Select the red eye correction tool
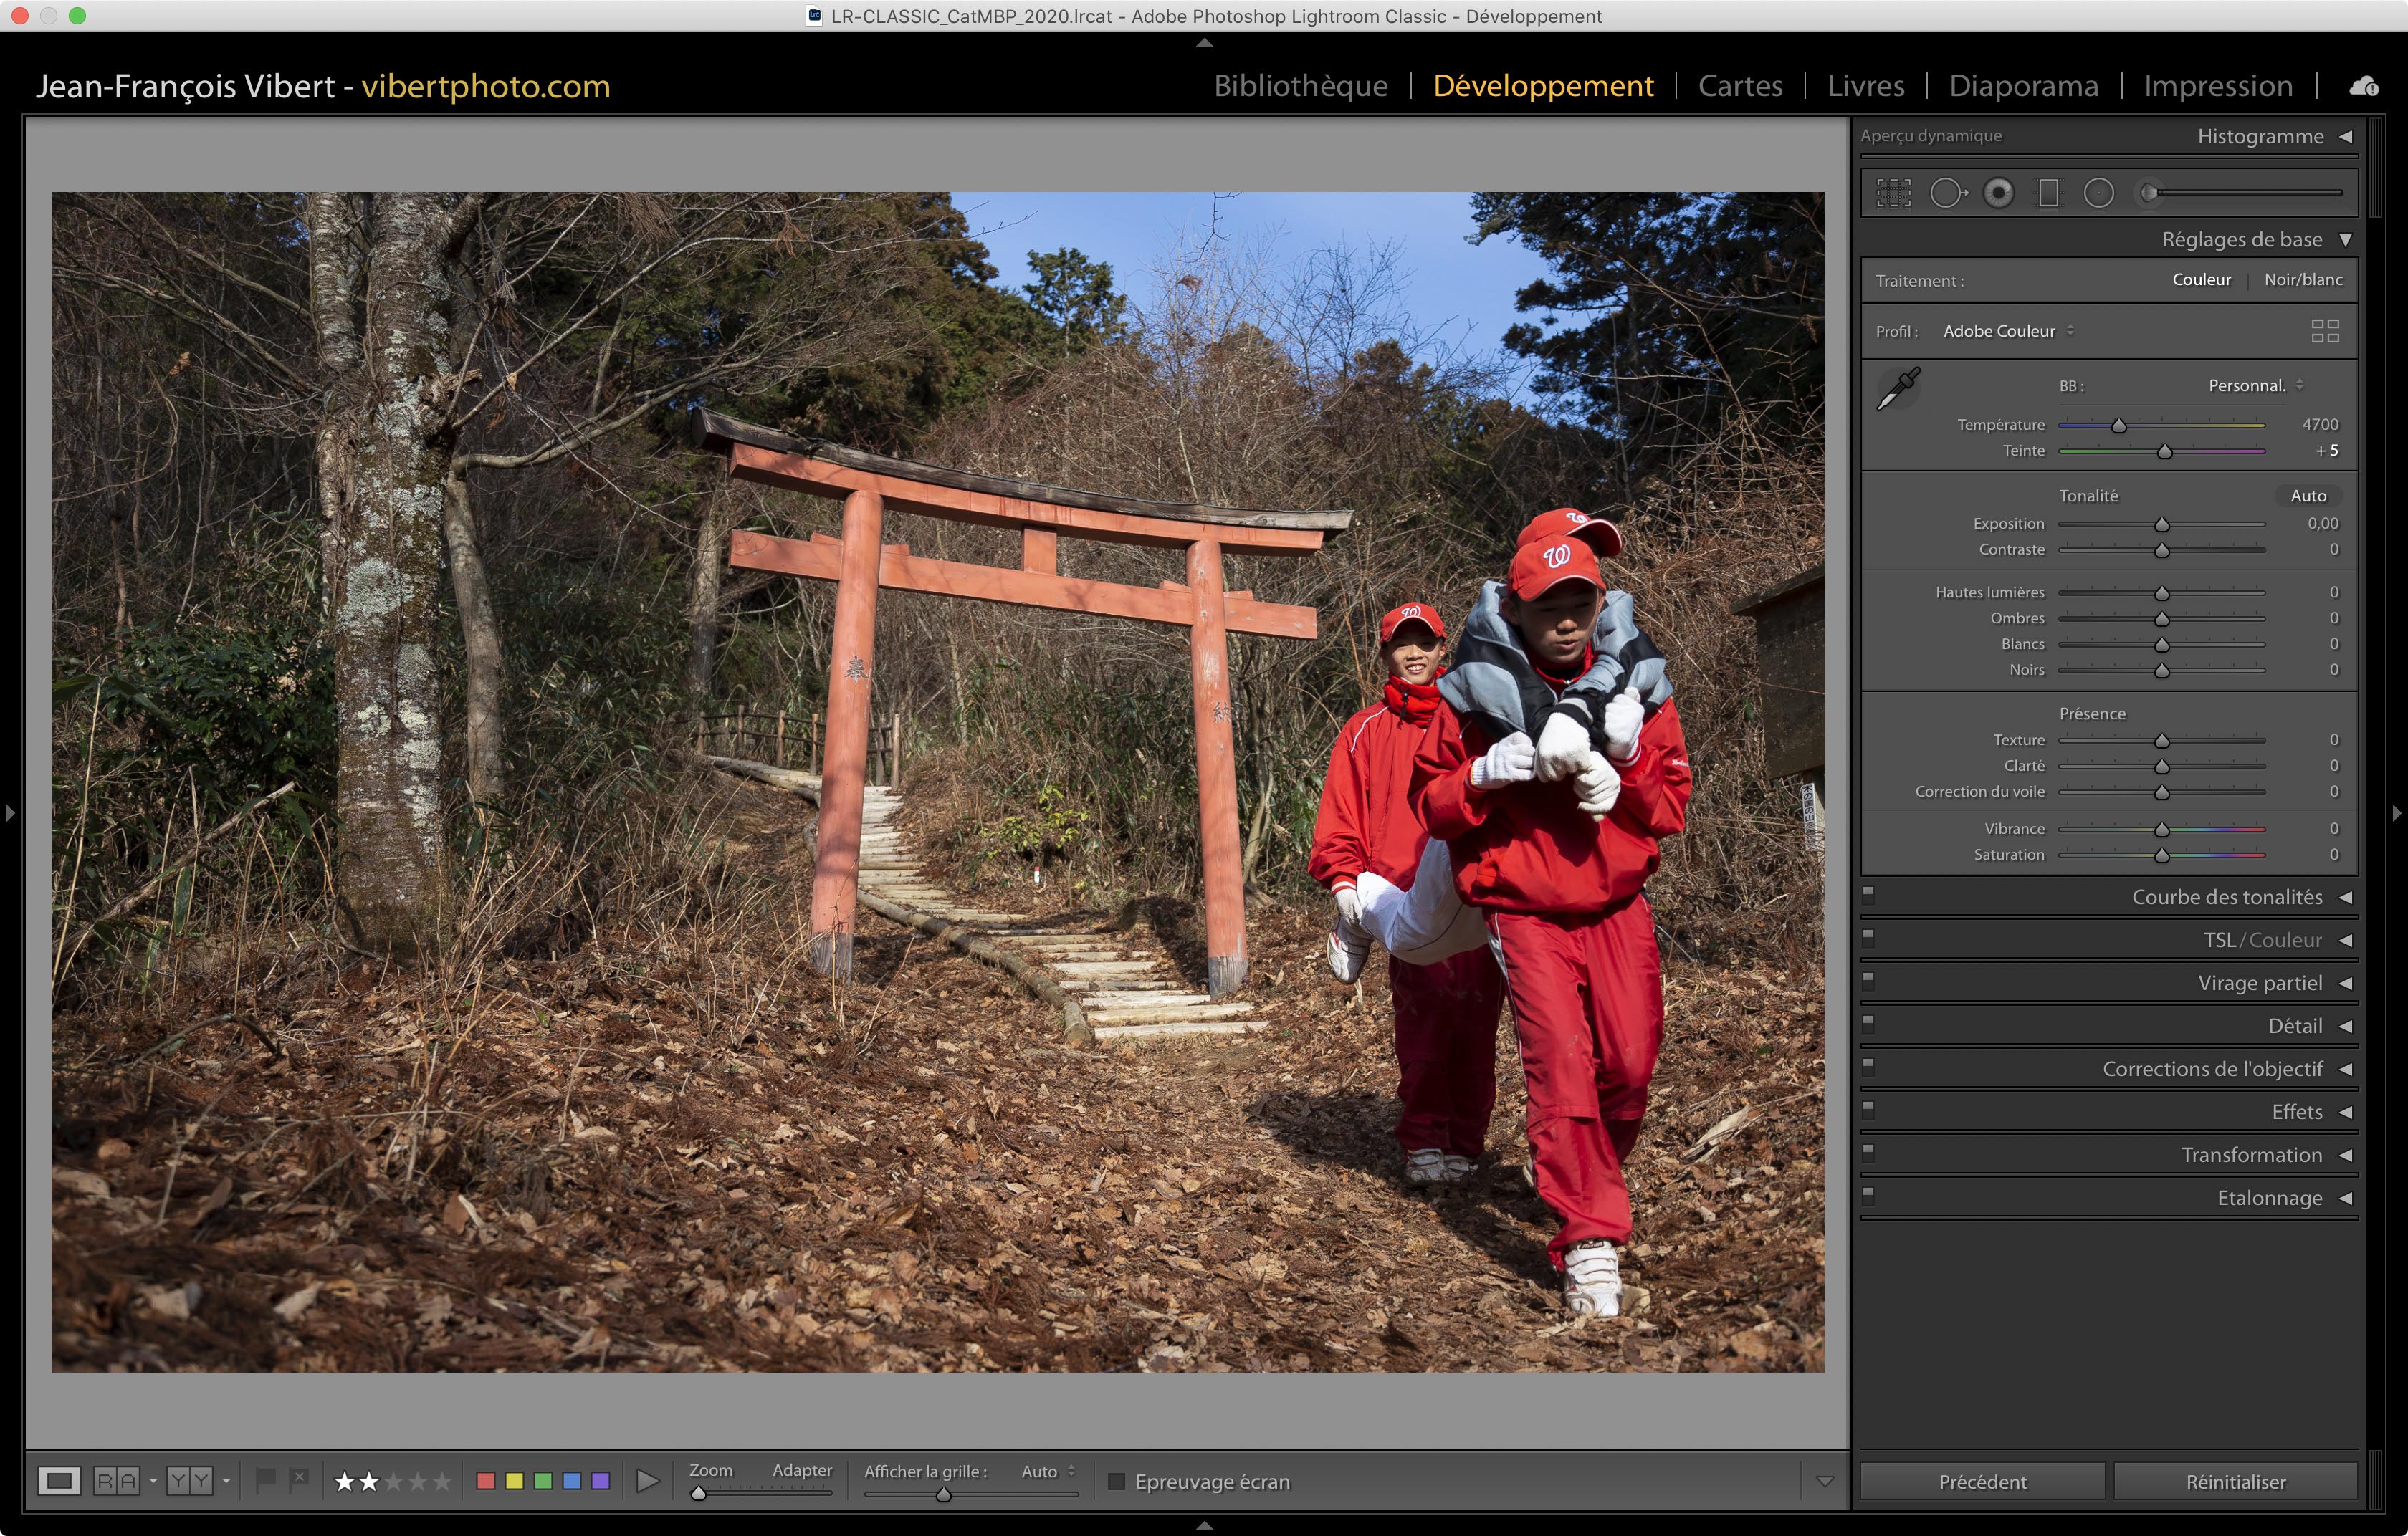 coord(1998,193)
